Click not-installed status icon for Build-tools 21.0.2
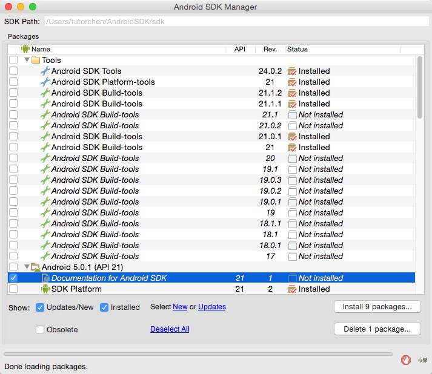Screen dimensions: 432x374 (x=292, y=126)
